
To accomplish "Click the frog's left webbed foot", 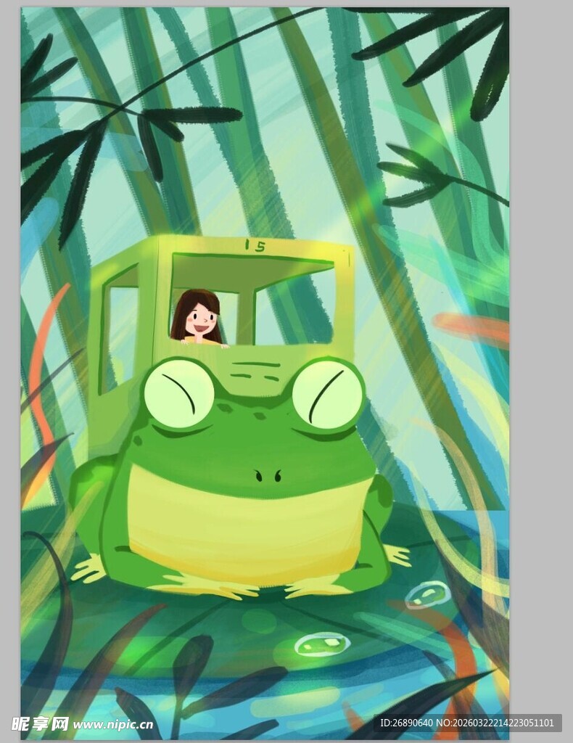I will (91, 570).
